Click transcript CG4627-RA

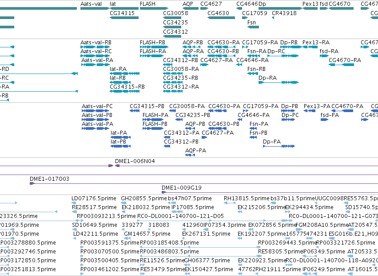pos(216,60)
